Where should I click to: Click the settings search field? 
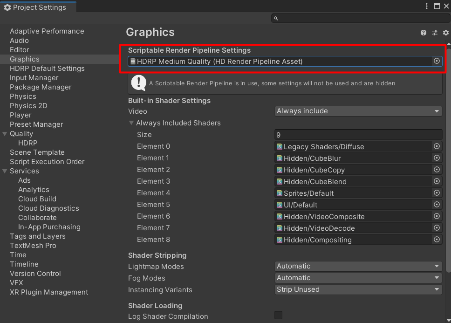[x=361, y=18]
